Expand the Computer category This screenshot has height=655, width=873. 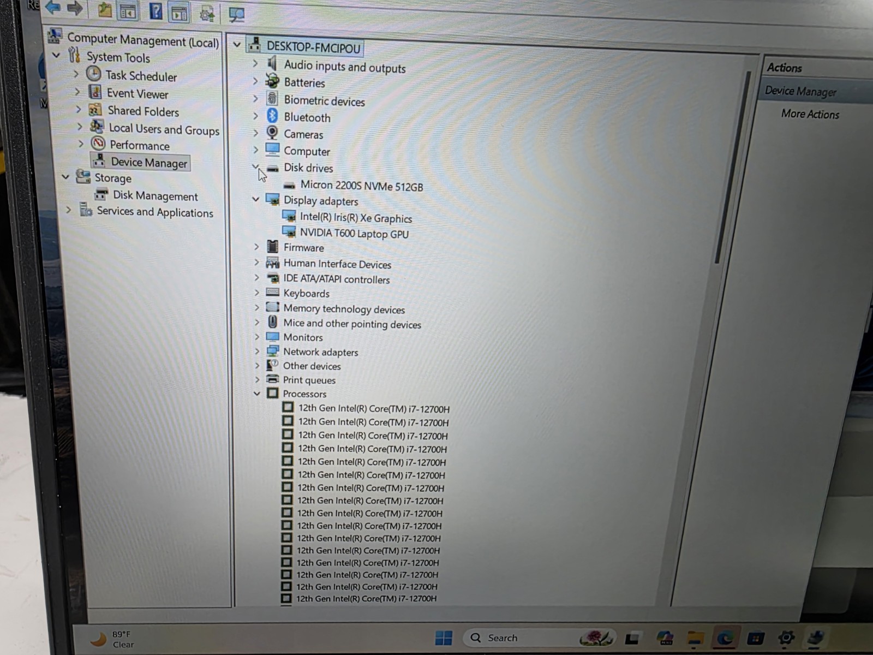coord(255,149)
